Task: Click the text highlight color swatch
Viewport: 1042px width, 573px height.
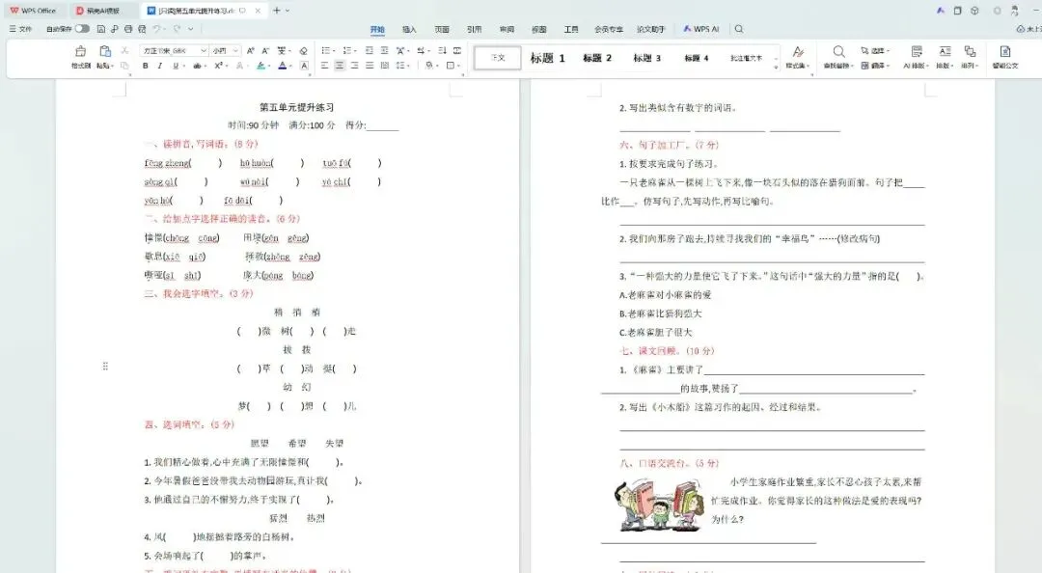Action: click(x=260, y=66)
